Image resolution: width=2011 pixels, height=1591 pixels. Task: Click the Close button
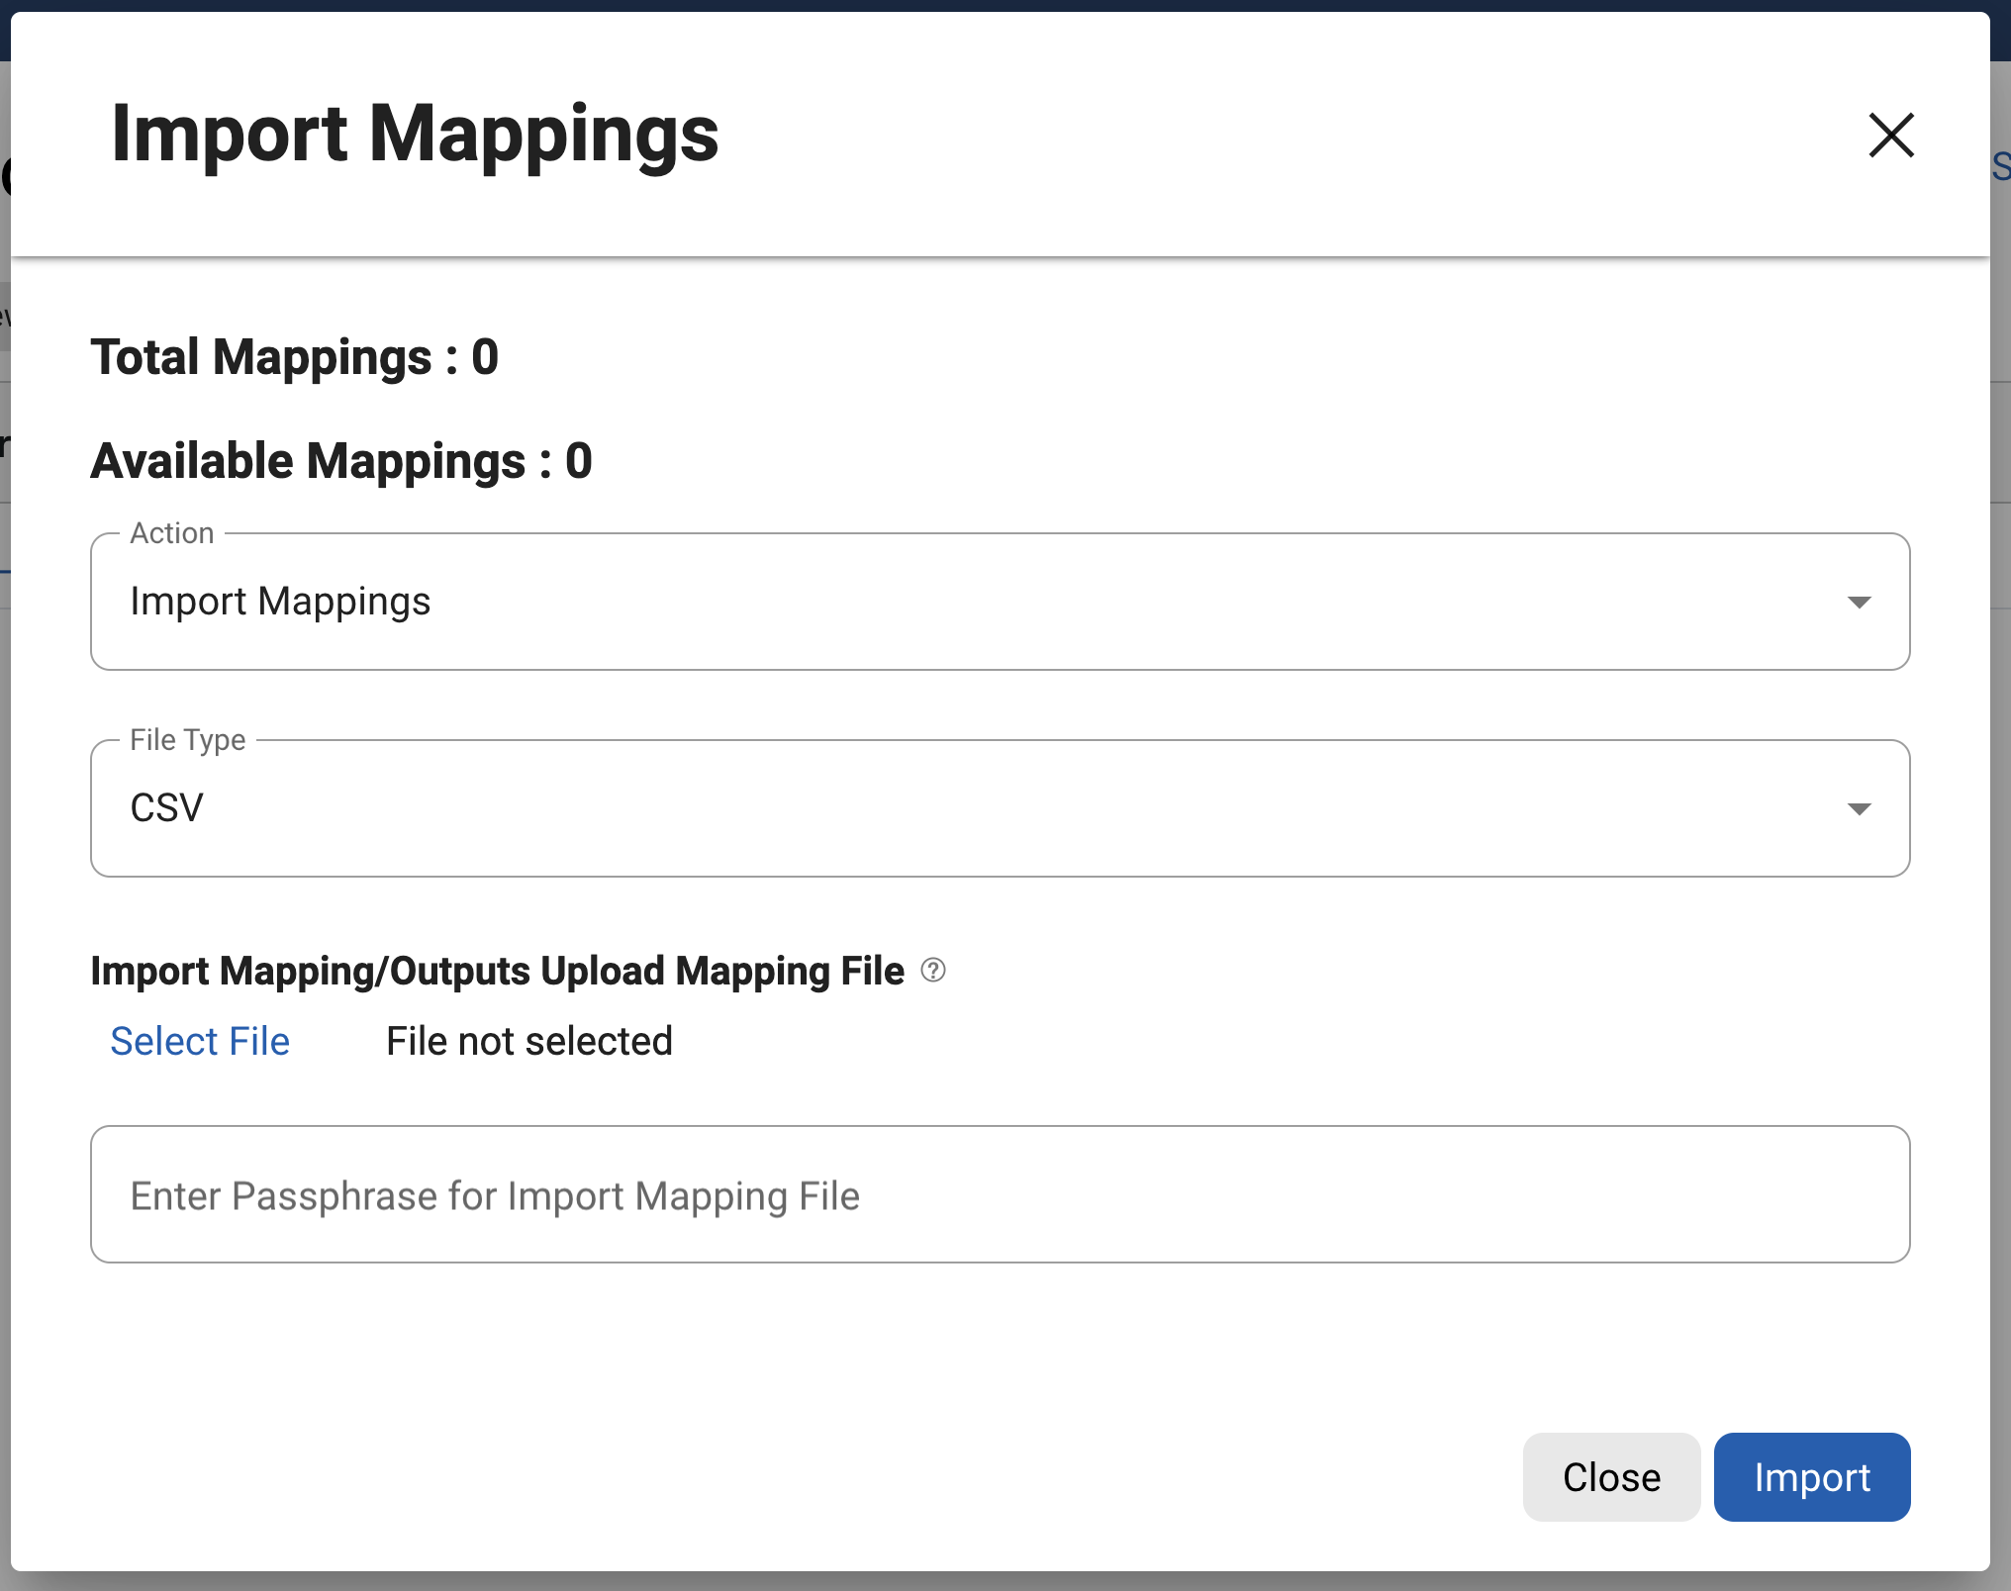[1610, 1477]
